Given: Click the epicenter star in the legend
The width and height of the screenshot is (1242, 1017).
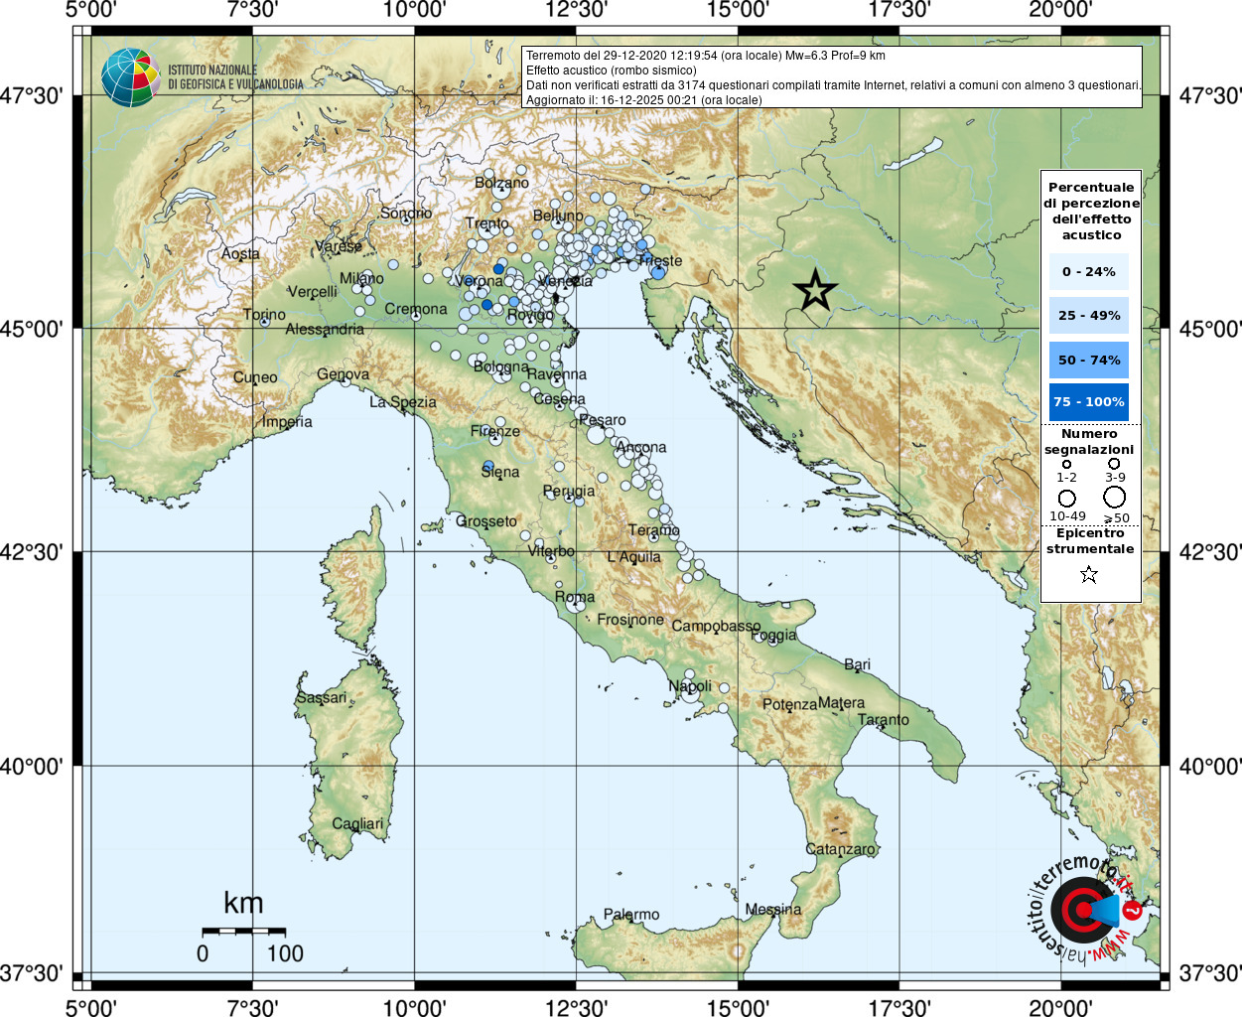Looking at the screenshot, I should click(1089, 574).
